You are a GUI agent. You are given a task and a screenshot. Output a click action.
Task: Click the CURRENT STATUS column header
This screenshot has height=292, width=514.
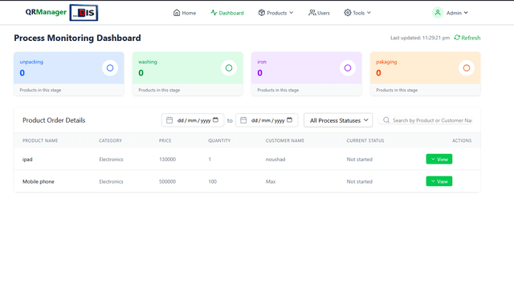pos(365,140)
